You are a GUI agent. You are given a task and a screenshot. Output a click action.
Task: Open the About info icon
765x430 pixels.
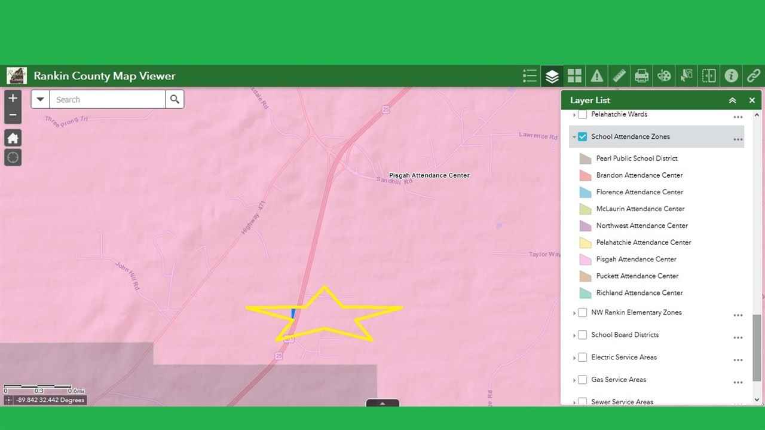coord(731,76)
